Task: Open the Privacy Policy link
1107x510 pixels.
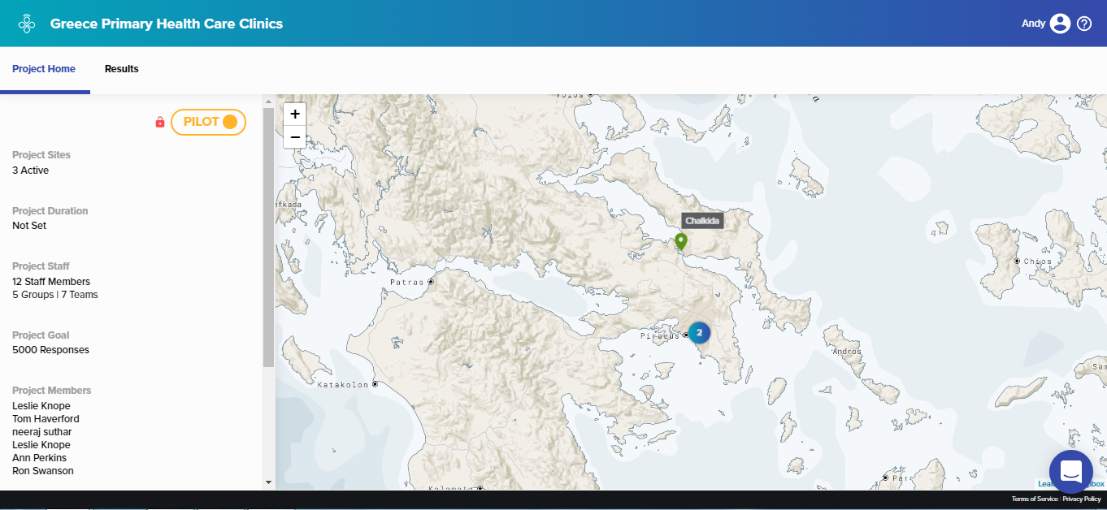Action: (x=1082, y=499)
